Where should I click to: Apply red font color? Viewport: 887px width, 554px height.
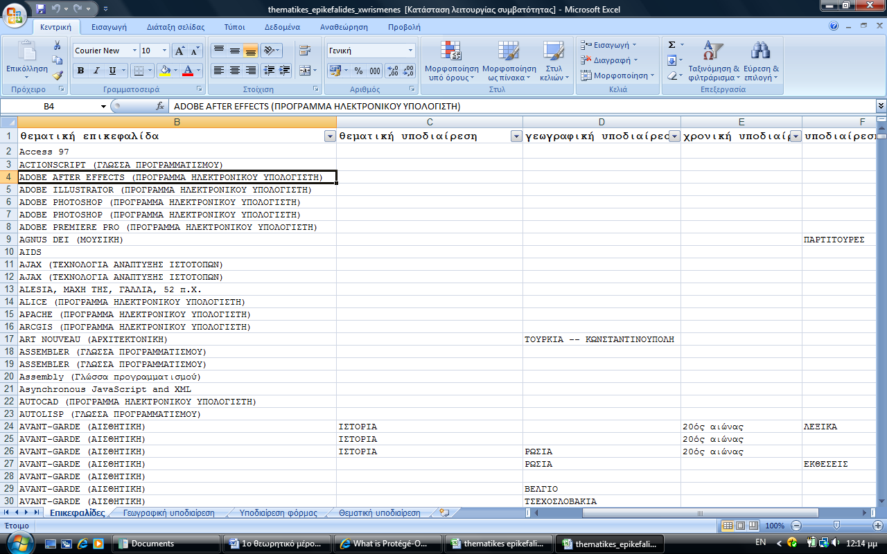(188, 71)
